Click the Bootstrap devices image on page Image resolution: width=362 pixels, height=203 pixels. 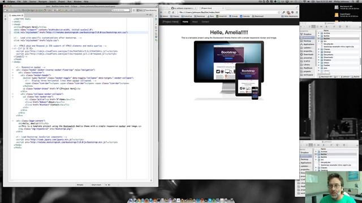click(229, 70)
